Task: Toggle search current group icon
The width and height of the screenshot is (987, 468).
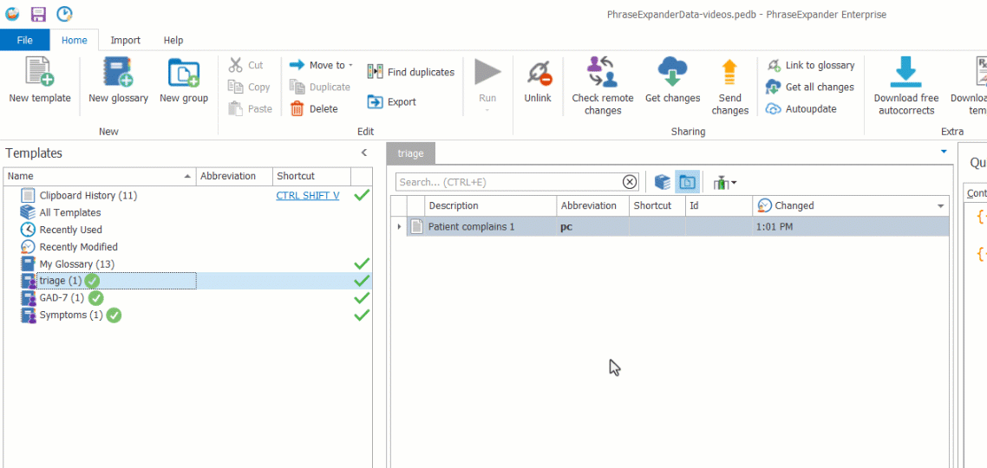Action: click(x=686, y=182)
